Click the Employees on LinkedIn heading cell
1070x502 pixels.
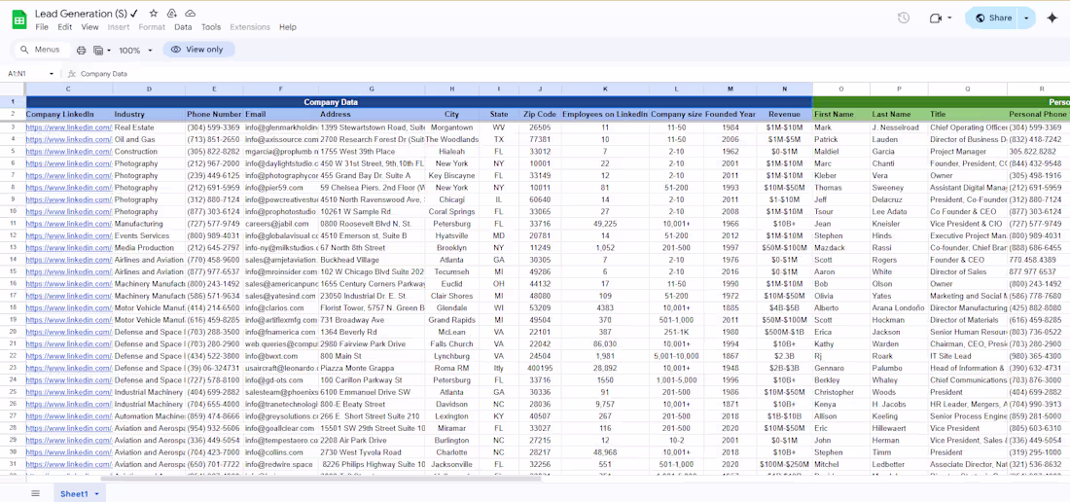pos(605,115)
